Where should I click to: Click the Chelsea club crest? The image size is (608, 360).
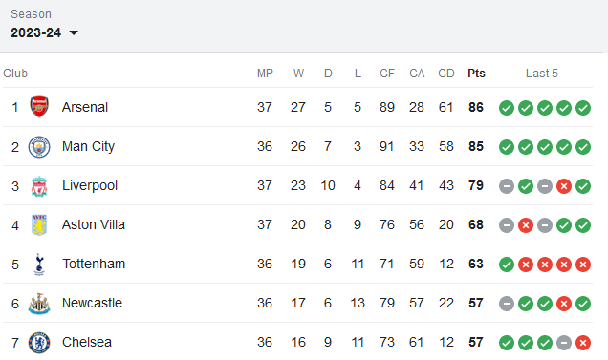[x=39, y=343]
